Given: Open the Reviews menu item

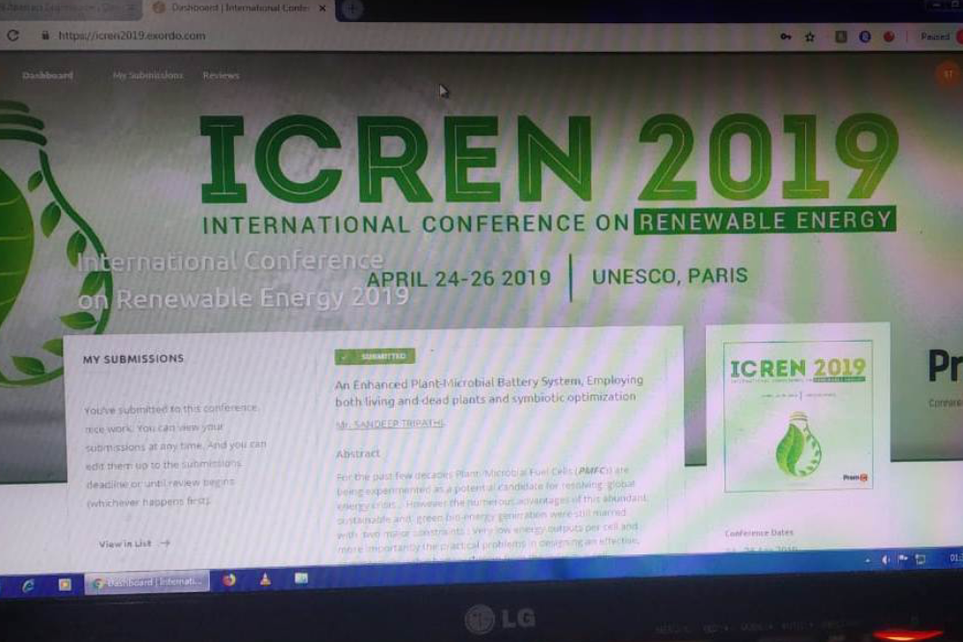Looking at the screenshot, I should click(221, 75).
